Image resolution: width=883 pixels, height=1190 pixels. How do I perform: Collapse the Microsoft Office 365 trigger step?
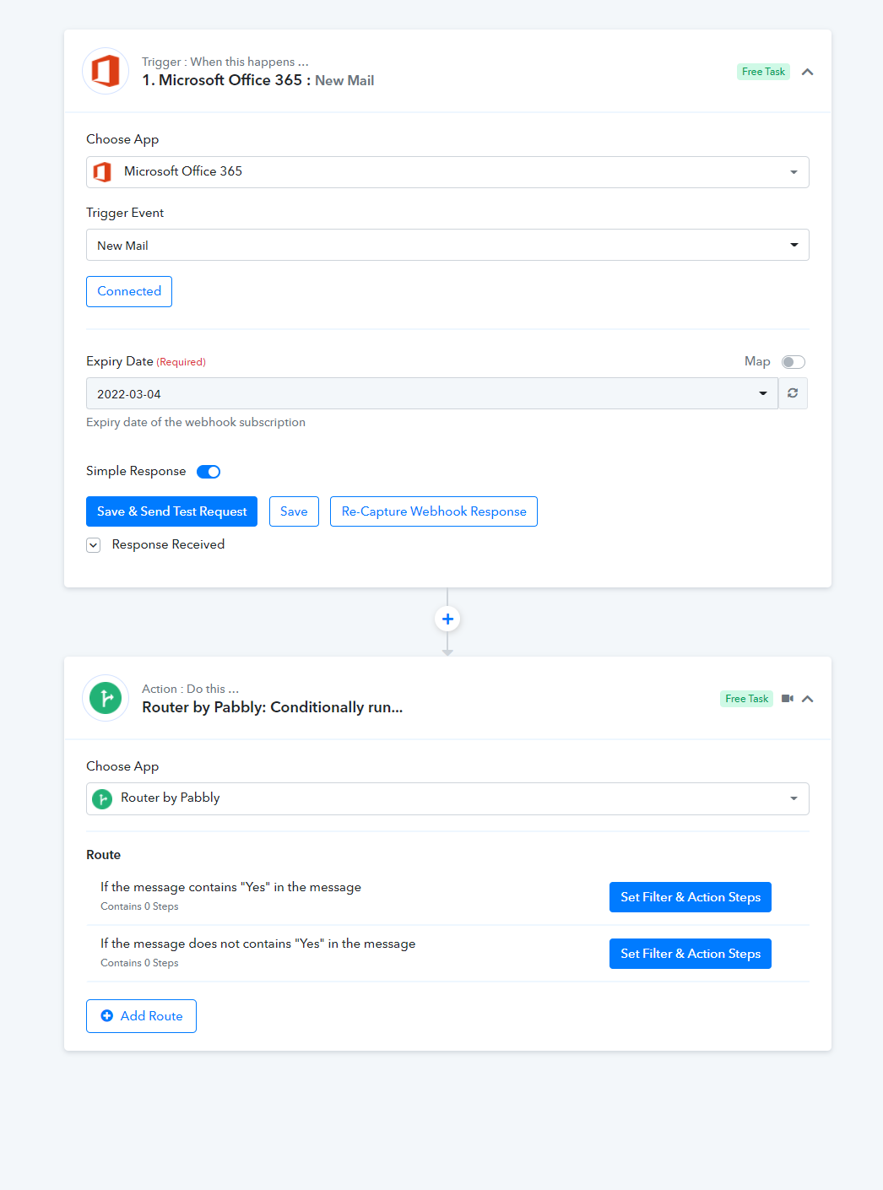click(x=807, y=72)
